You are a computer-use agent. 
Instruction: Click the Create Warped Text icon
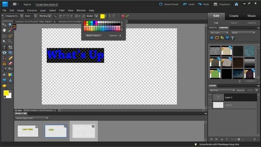click(110, 16)
